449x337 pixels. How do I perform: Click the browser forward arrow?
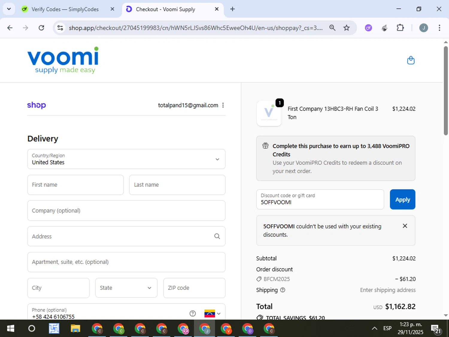tap(25, 28)
